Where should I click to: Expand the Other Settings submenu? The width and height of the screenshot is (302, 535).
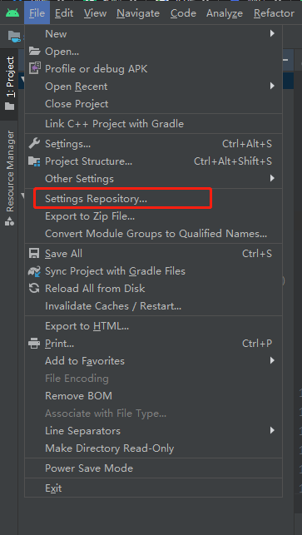click(153, 178)
